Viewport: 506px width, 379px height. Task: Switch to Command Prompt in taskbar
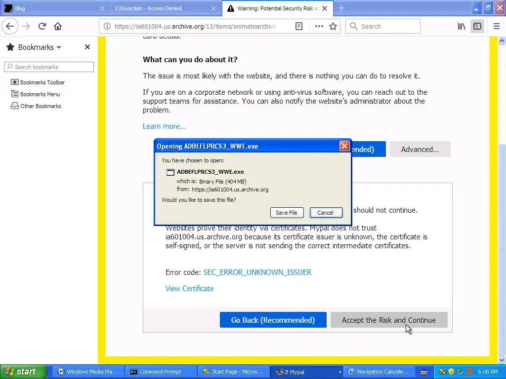click(x=160, y=372)
